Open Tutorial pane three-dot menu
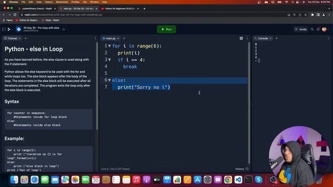Screen dimensions: 333x187 coord(95,38)
